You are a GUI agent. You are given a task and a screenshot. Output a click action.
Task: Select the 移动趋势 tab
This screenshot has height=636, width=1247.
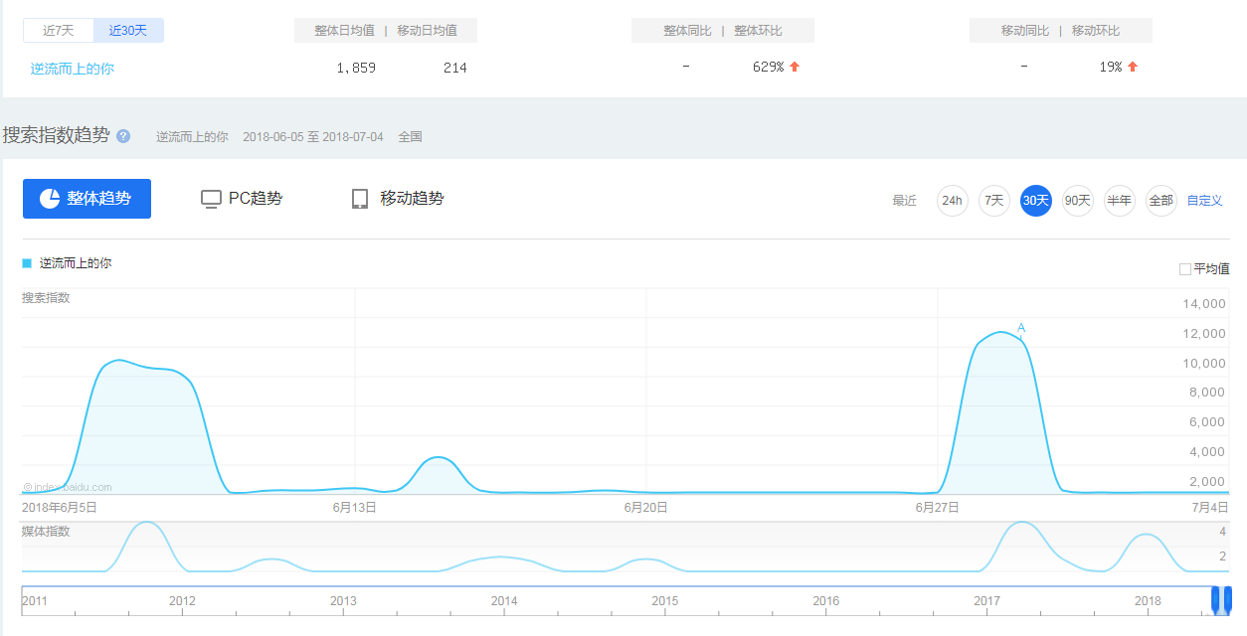398,199
